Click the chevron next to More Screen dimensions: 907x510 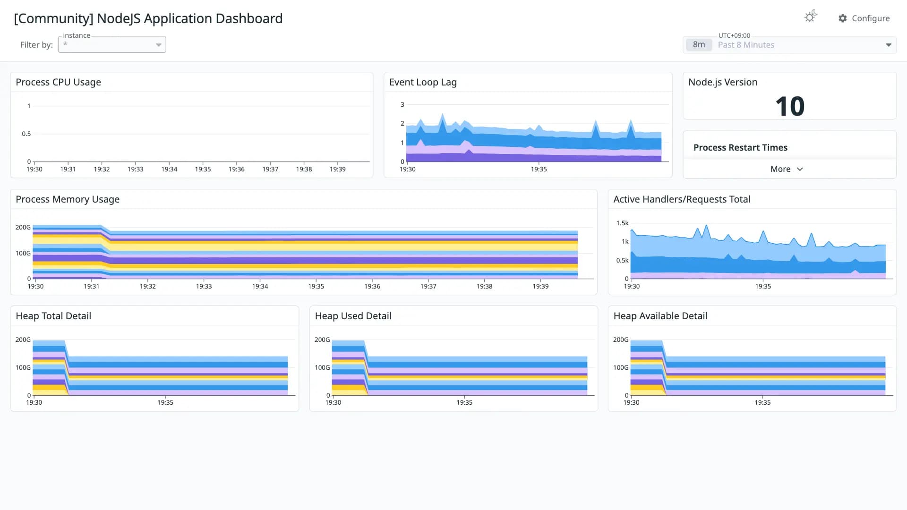click(800, 169)
